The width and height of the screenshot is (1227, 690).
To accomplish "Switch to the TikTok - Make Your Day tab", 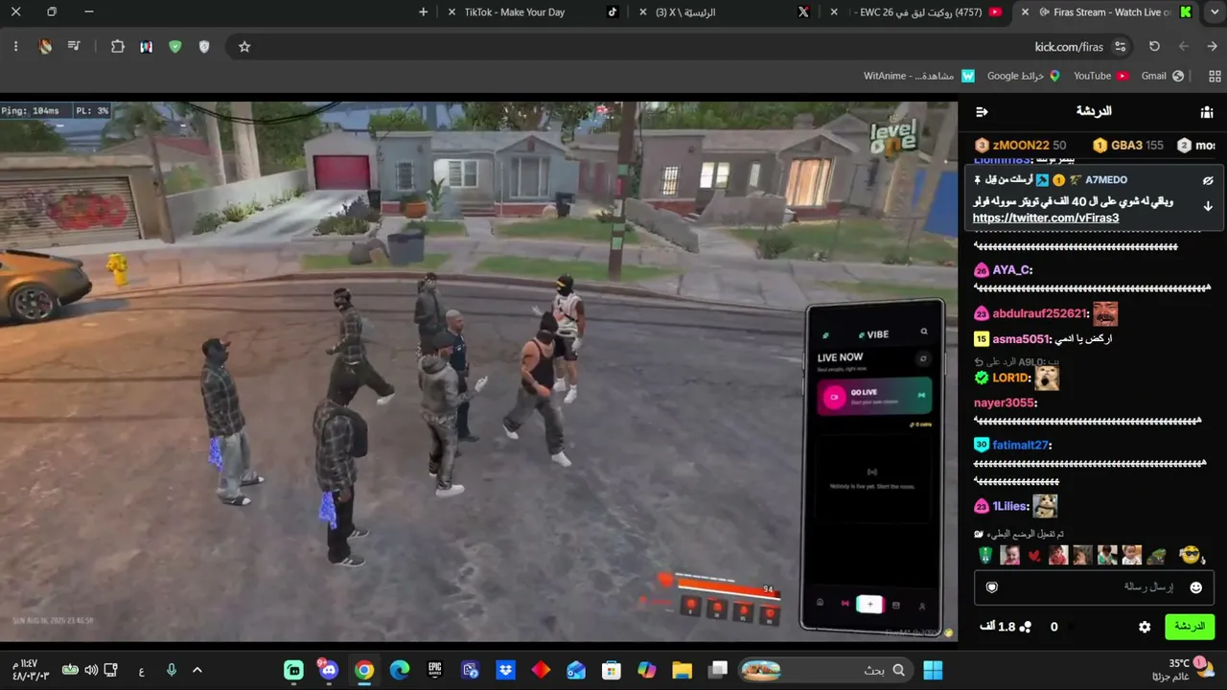I will (534, 12).
